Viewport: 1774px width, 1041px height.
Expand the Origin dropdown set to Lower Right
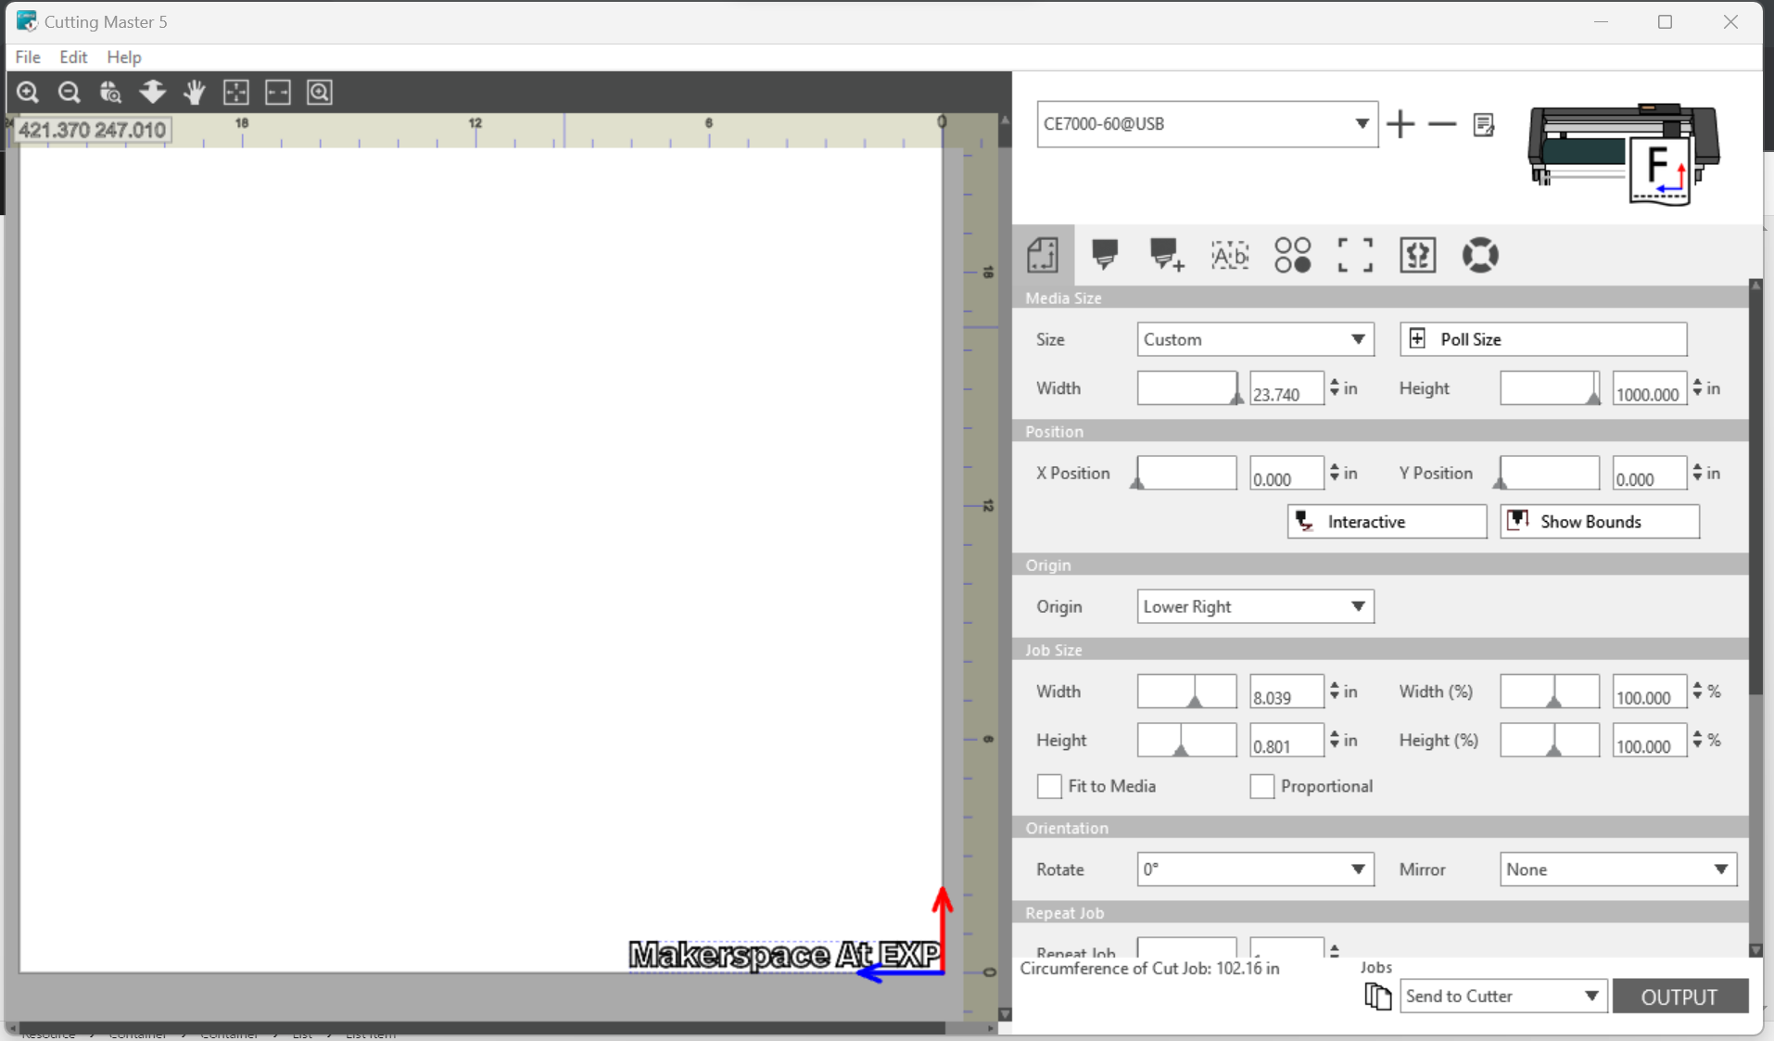click(x=1255, y=606)
